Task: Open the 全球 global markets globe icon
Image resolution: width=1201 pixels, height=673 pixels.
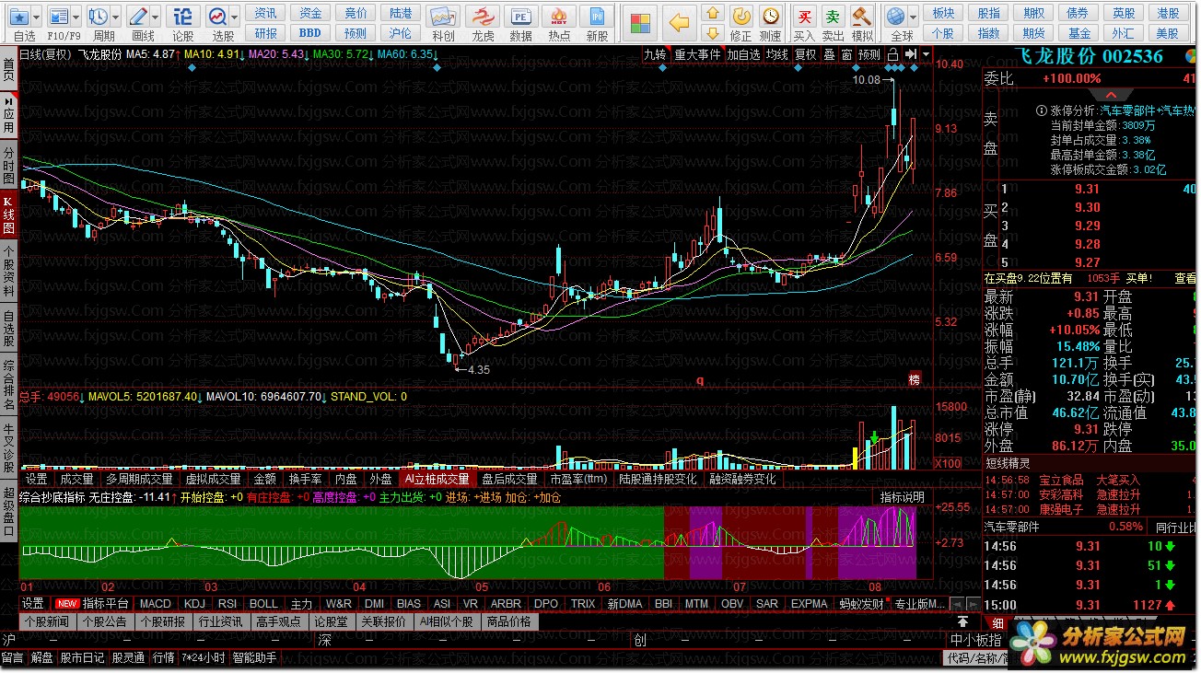Action: (895, 17)
